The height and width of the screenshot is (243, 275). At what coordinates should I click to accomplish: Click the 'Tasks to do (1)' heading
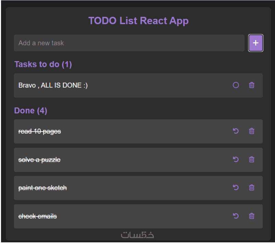click(x=43, y=65)
